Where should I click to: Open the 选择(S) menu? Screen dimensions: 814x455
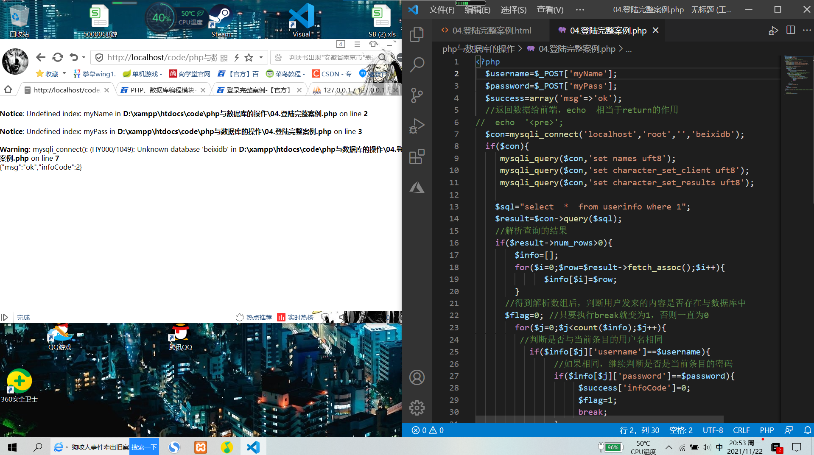(513, 9)
